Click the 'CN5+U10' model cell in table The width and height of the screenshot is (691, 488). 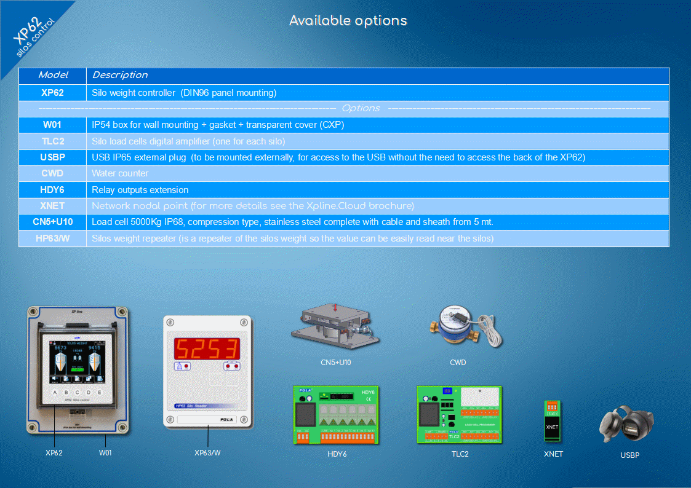(52, 222)
